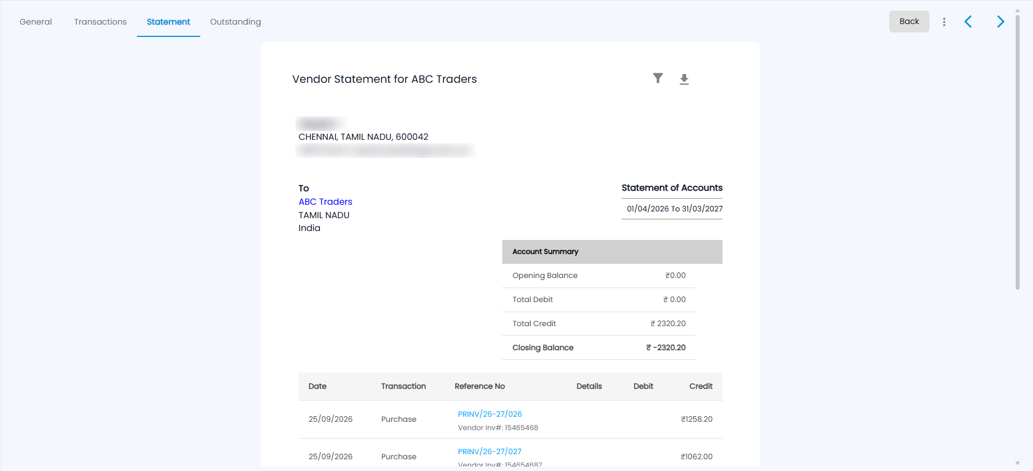Click the Reference No column header
This screenshot has width=1033, height=471.
coord(480,386)
